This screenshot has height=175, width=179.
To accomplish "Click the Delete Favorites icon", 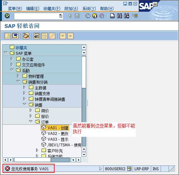I will (x=44, y=36).
